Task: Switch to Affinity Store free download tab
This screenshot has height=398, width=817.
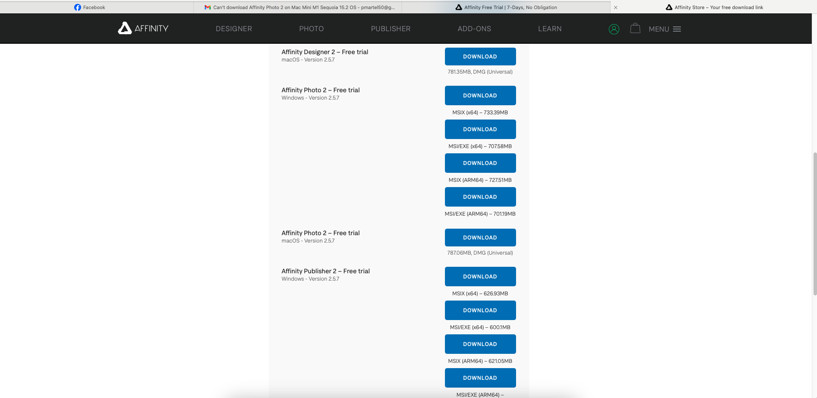Action: point(714,7)
